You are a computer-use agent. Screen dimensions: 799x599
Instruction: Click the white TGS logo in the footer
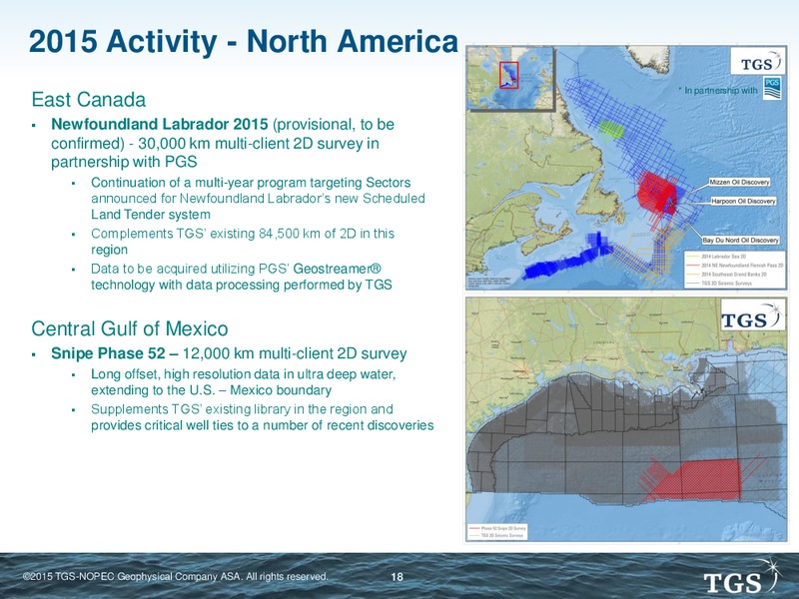(742, 577)
